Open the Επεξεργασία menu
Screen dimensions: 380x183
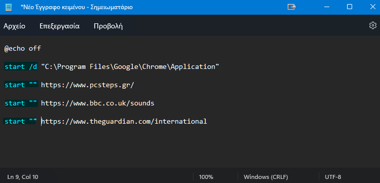59,26
